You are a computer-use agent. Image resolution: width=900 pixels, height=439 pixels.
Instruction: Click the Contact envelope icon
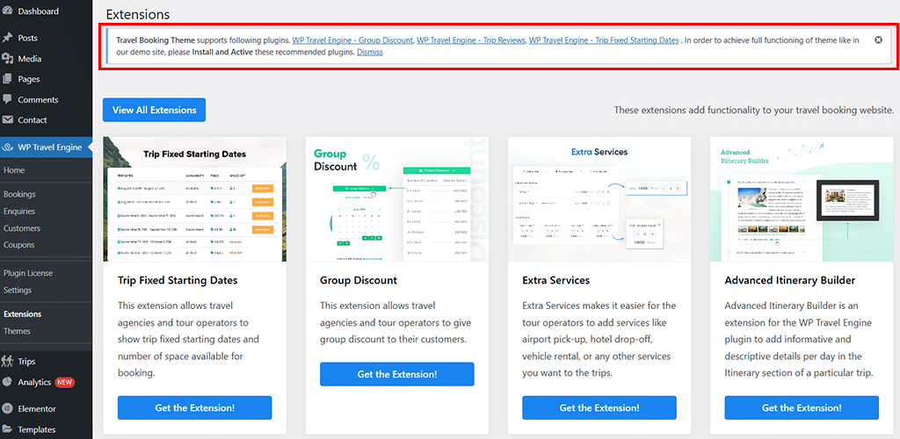coord(8,119)
